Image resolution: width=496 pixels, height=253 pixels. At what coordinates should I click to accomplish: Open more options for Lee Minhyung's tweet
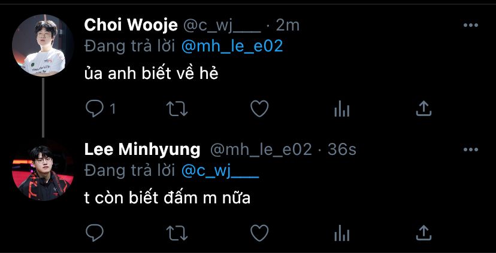pos(471,150)
